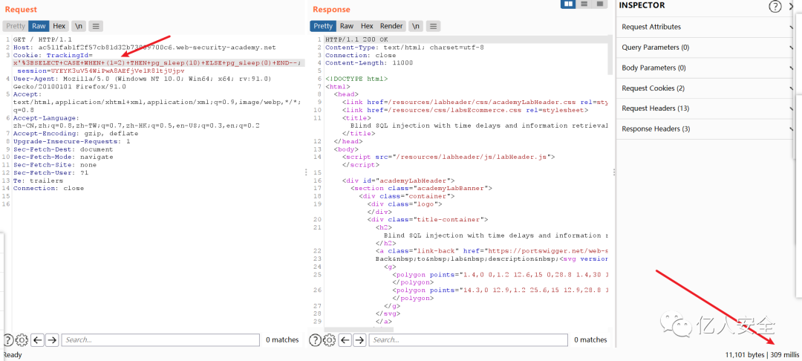Viewport: 802px width, 361px height.
Task: Click Response vertical scrollbar
Action: tap(610, 55)
